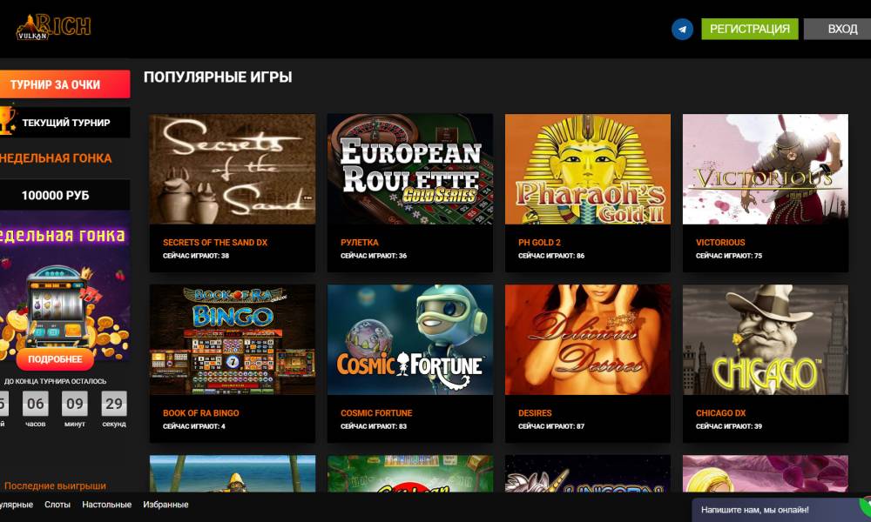Open Secrets of the Sand game thumbnail
The image size is (871, 522).
(x=233, y=169)
